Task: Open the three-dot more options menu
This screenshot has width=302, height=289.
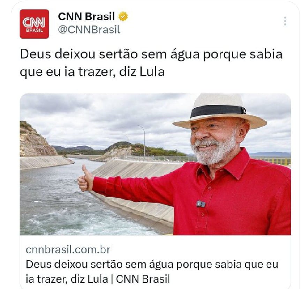Action: [x=285, y=21]
